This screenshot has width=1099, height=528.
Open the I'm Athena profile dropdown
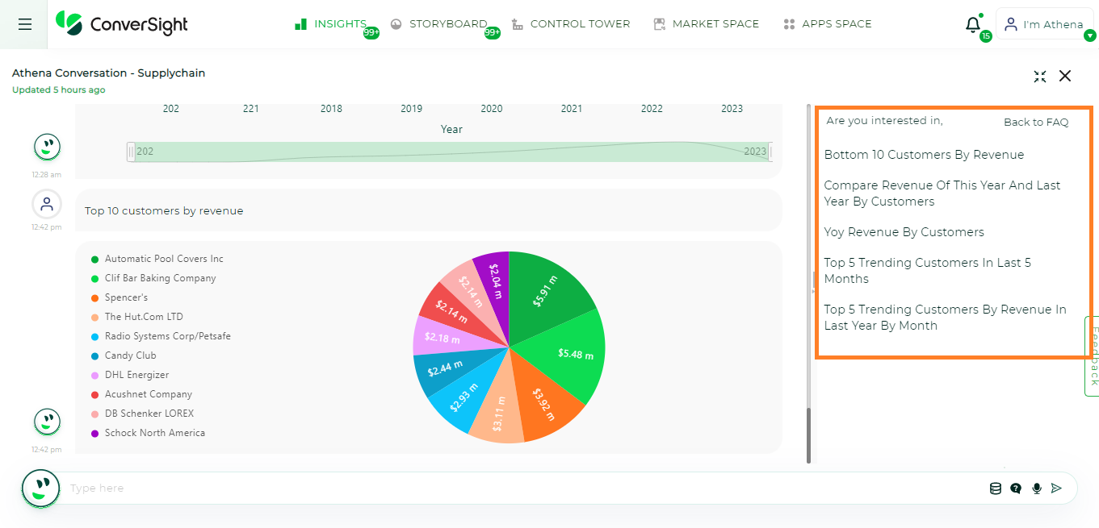pos(1044,23)
